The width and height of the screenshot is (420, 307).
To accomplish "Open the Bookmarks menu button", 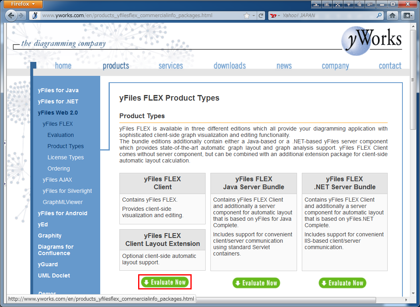I will pyautogui.click(x=408, y=16).
